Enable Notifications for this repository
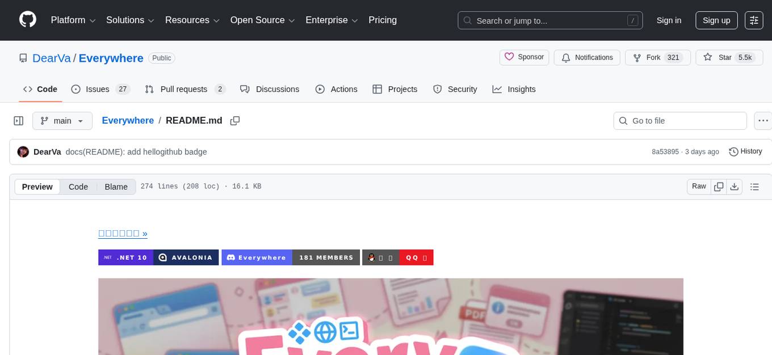The image size is (772, 355). coord(587,57)
